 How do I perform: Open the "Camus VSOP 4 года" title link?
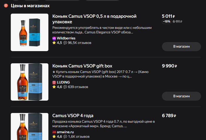pos(73,116)
